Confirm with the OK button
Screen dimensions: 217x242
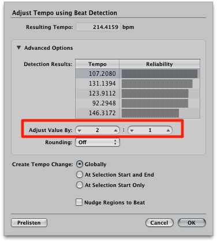(192, 223)
